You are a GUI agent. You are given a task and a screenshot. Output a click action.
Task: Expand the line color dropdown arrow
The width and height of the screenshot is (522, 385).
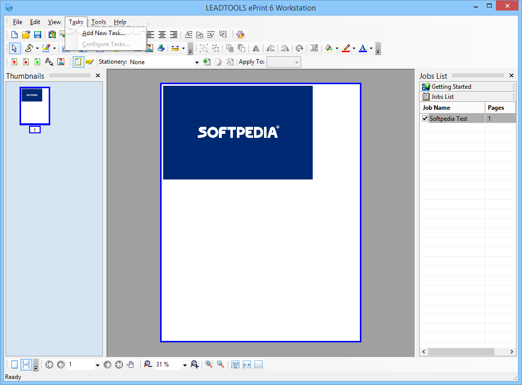click(354, 49)
